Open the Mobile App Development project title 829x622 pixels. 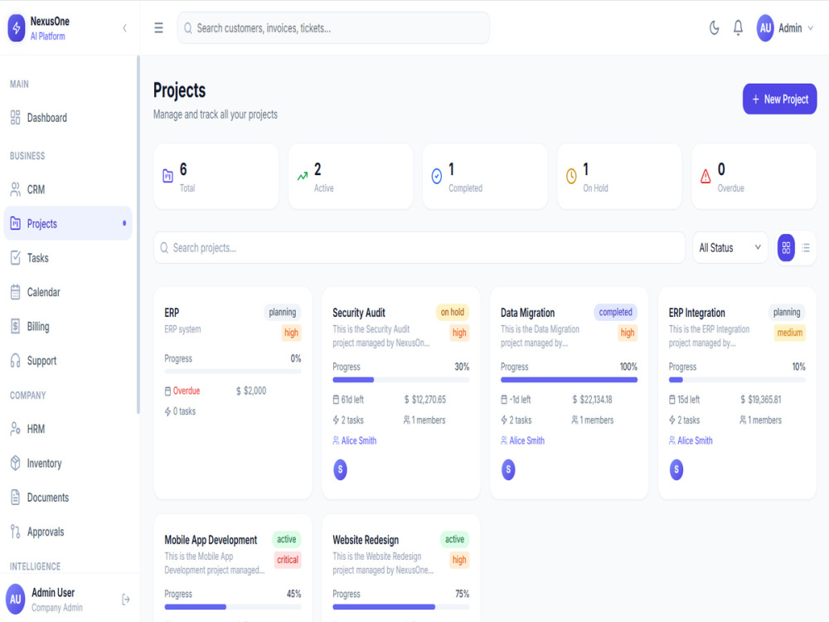tap(211, 540)
